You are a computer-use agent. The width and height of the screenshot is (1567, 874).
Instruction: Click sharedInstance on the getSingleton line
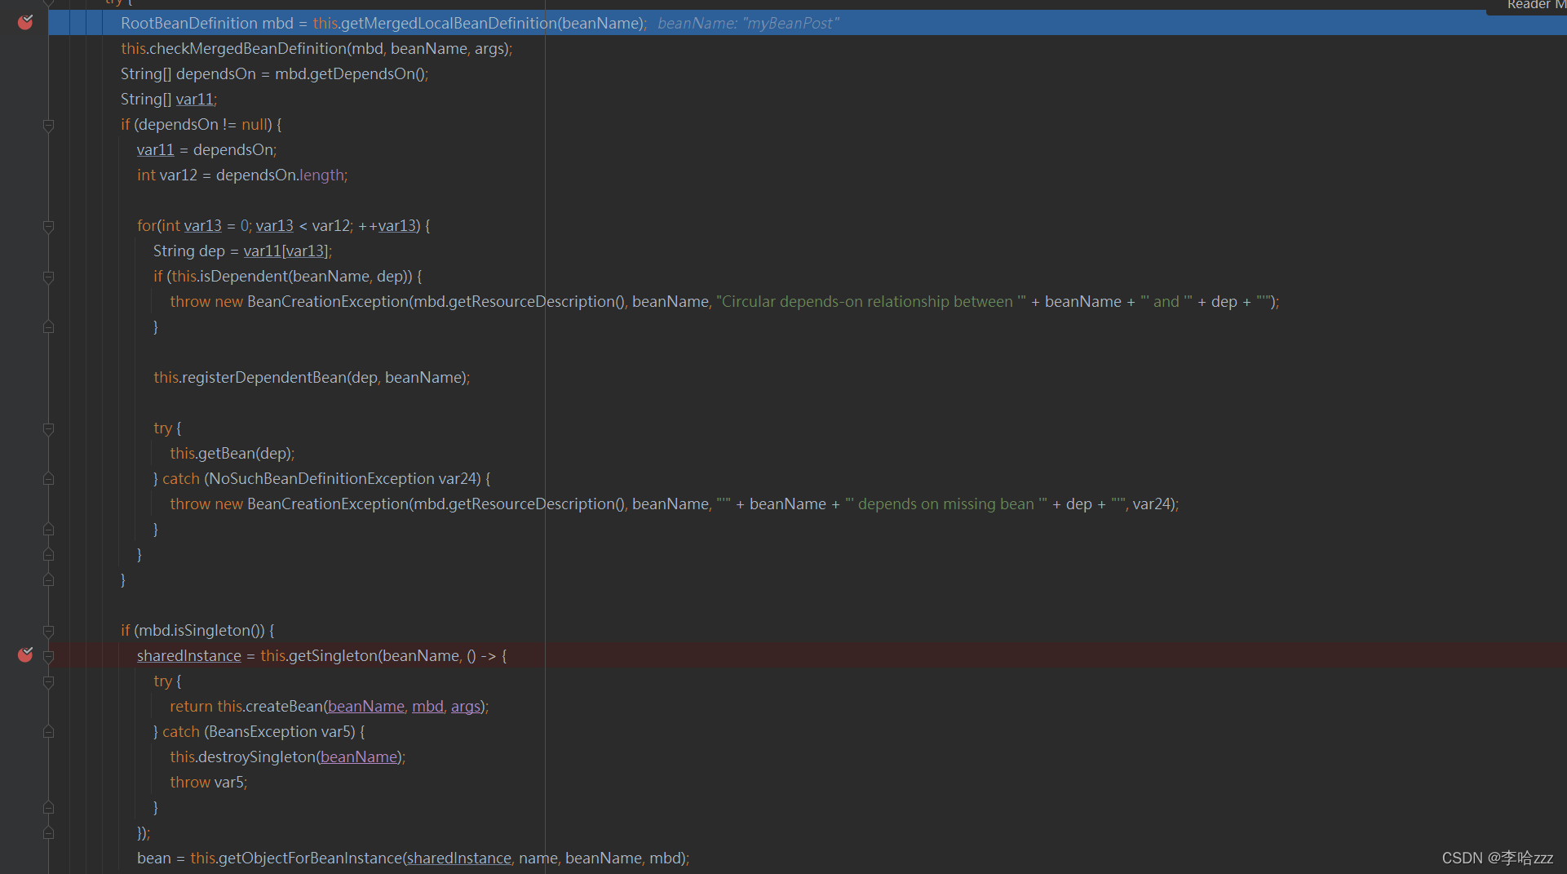pyautogui.click(x=188, y=655)
